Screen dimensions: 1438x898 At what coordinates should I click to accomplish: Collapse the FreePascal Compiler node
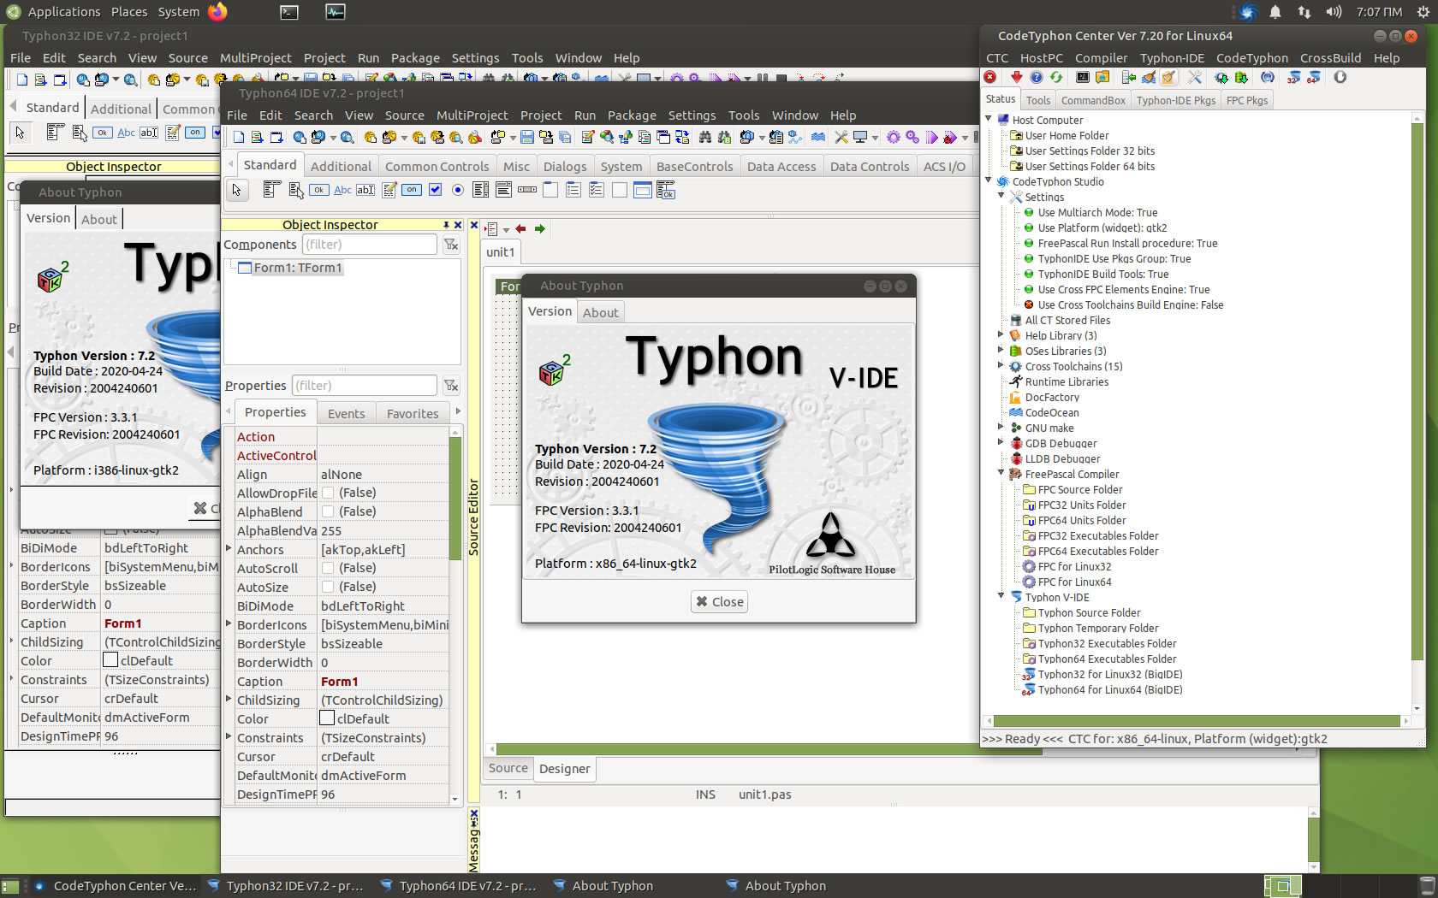[1001, 474]
